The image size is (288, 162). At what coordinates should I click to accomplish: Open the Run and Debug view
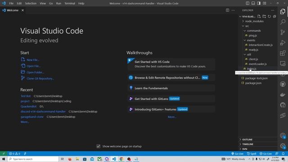283,43
